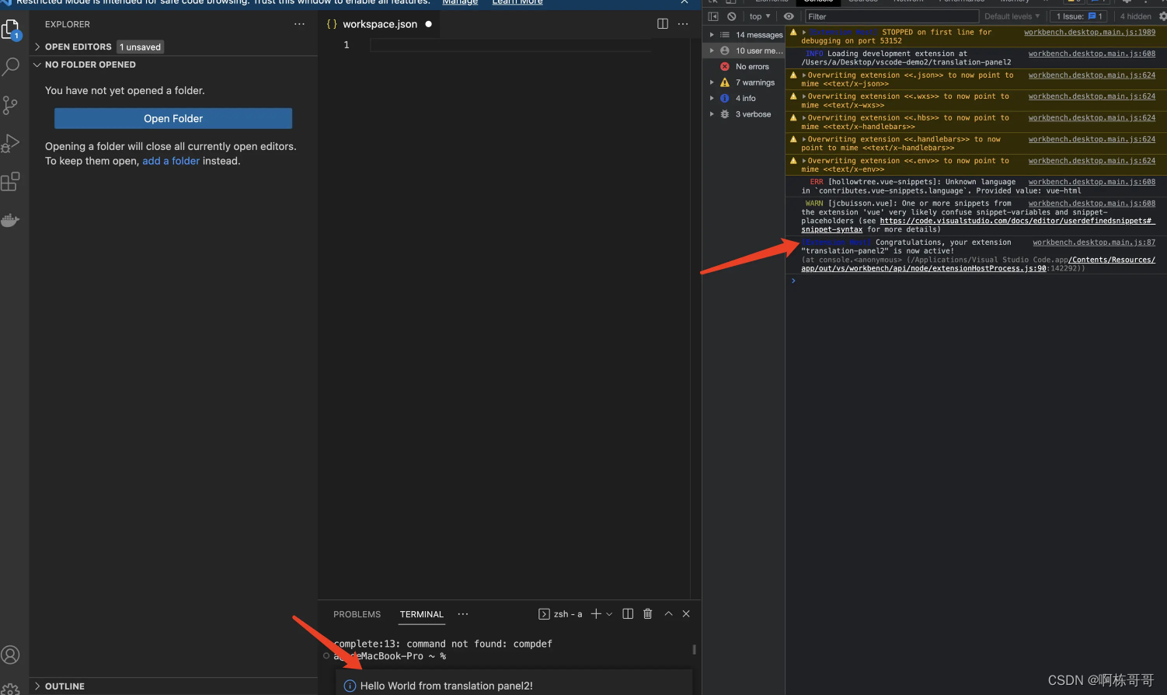Split the editor to the right
Image resolution: width=1167 pixels, height=695 pixels.
point(663,24)
